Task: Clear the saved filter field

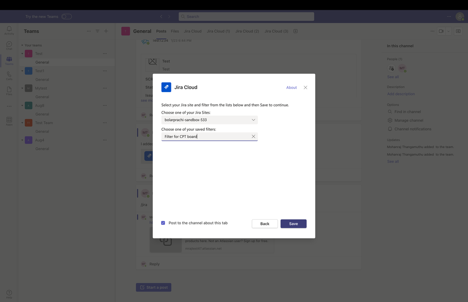Action: (x=253, y=137)
